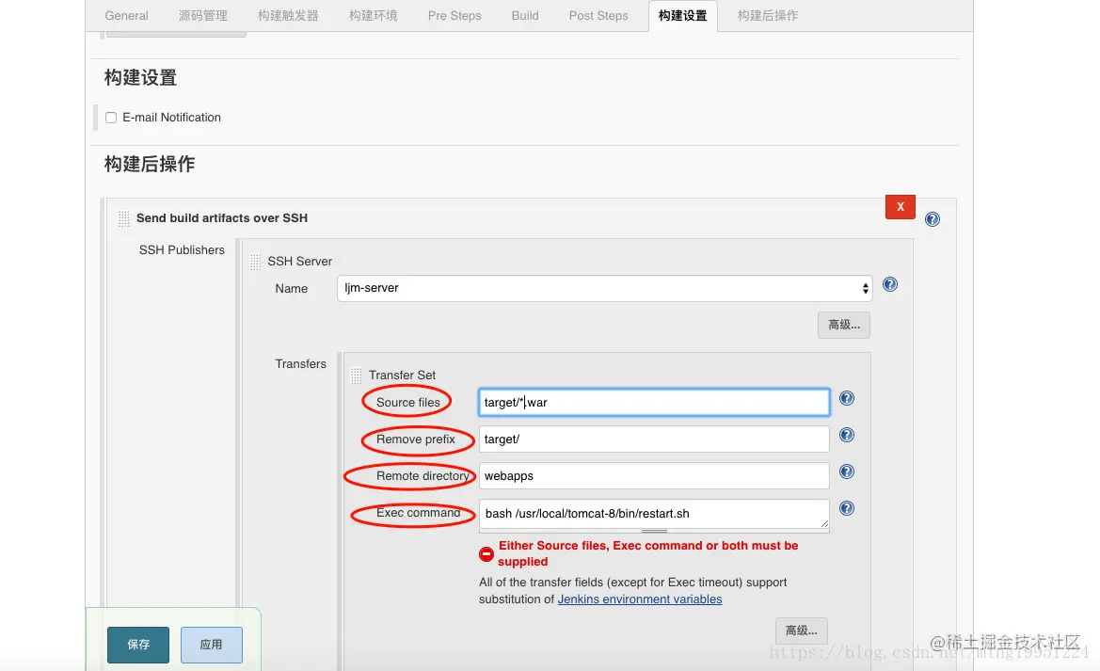Open help icon beside Exec command field
Screen dimensions: 1100x671
tap(847, 507)
